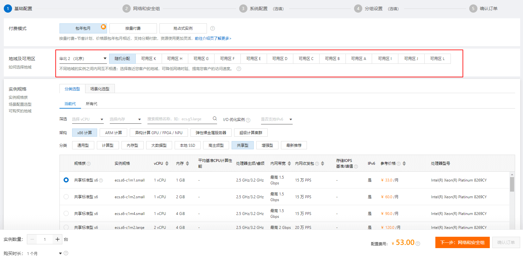The height and width of the screenshot is (256, 523).
Task: Sort the table by 内存 arrows
Action: 187,164
